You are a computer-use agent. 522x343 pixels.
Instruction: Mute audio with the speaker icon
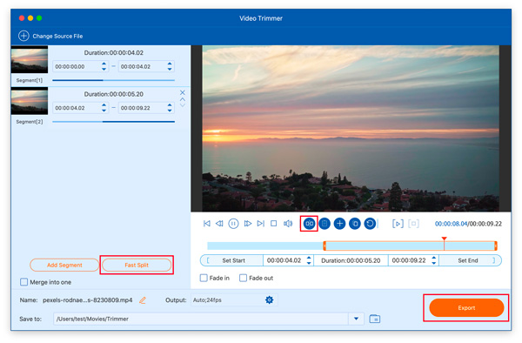click(288, 224)
